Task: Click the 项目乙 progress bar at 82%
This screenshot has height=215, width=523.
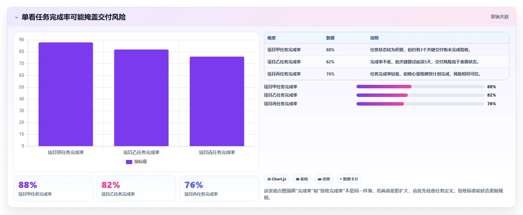Action: [420, 95]
